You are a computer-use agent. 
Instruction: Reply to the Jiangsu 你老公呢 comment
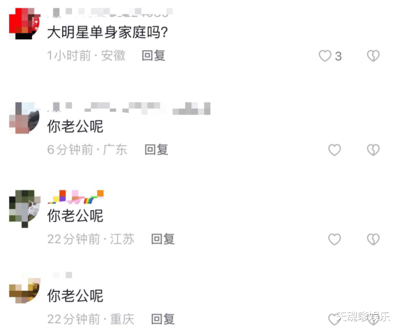[163, 239]
